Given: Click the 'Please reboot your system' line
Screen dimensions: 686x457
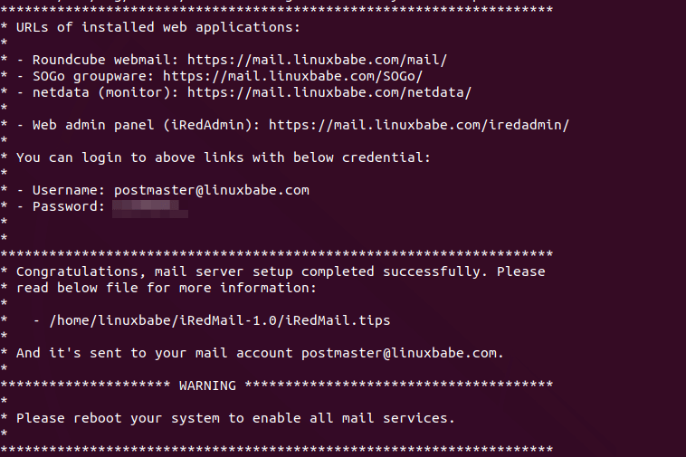Looking at the screenshot, I should tap(235, 418).
